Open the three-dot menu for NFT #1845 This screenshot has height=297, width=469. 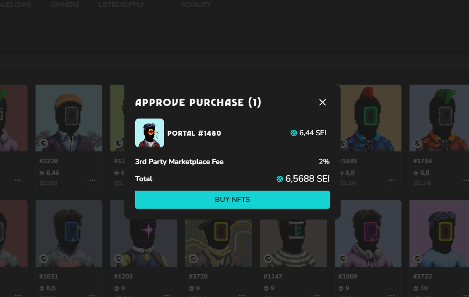[x=392, y=180]
